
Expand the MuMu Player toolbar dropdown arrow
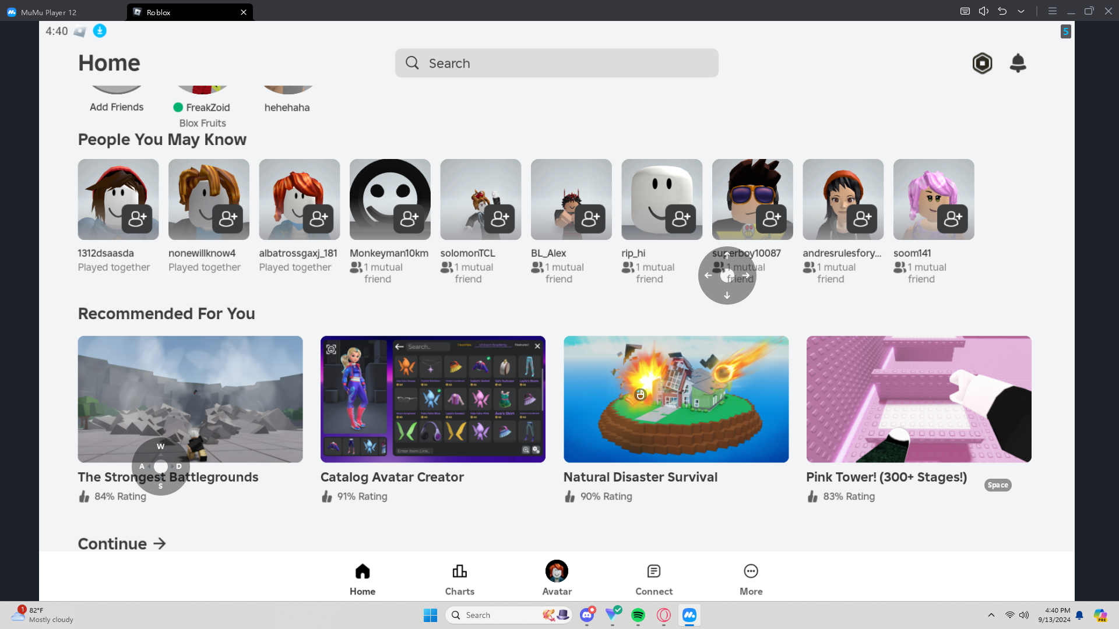click(x=1021, y=11)
